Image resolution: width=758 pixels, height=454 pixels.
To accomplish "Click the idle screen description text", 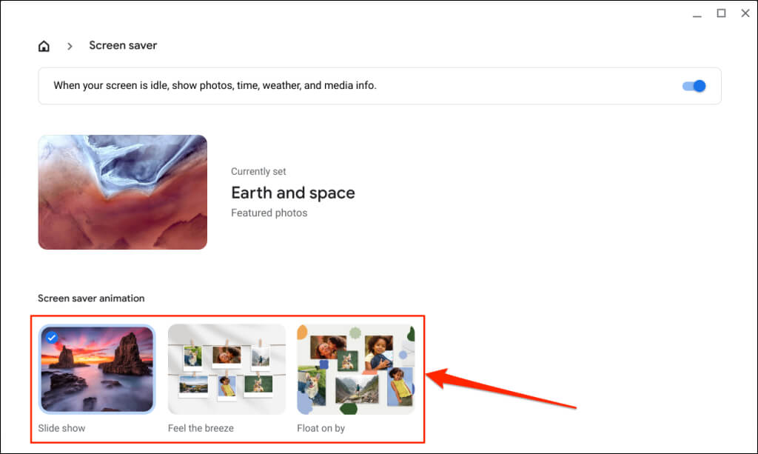I will (x=215, y=85).
